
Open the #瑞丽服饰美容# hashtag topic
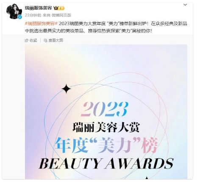coord(41,24)
